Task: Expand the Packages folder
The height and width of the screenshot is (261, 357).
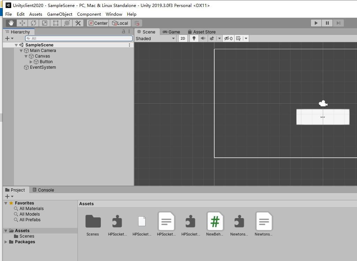Action: (x=6, y=242)
